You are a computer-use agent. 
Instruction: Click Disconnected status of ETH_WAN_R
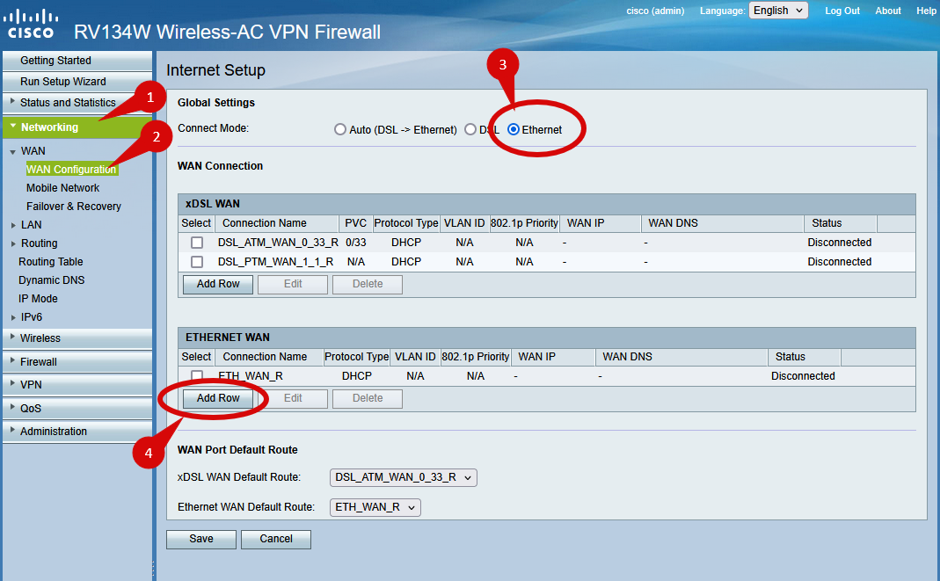[803, 376]
